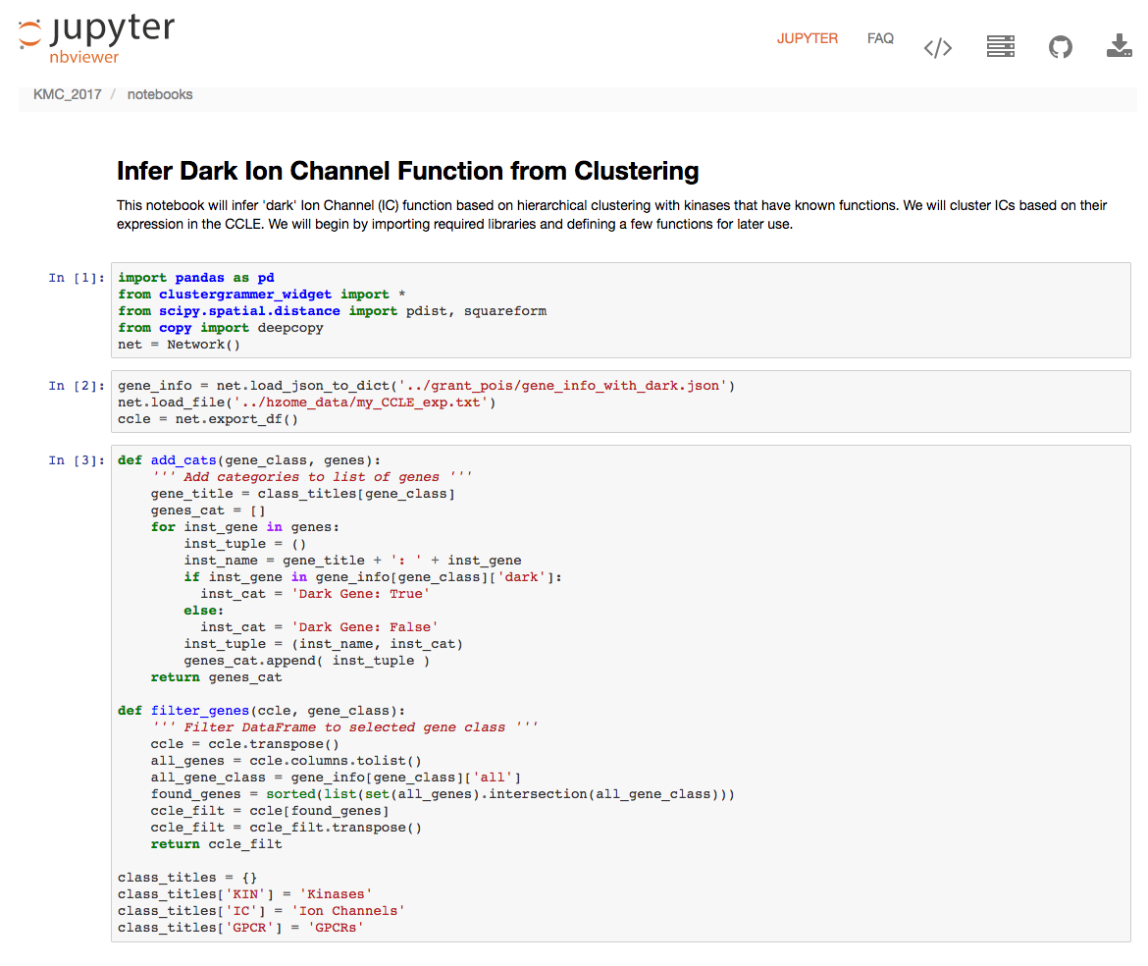1148x966 pixels.
Task: Open the FAQ navigation link
Action: coord(880,39)
